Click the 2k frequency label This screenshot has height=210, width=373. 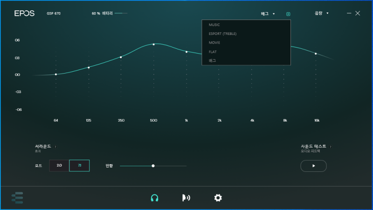[219, 121]
